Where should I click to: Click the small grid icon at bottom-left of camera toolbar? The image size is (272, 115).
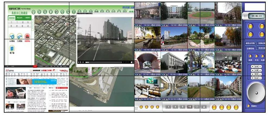point(137,107)
